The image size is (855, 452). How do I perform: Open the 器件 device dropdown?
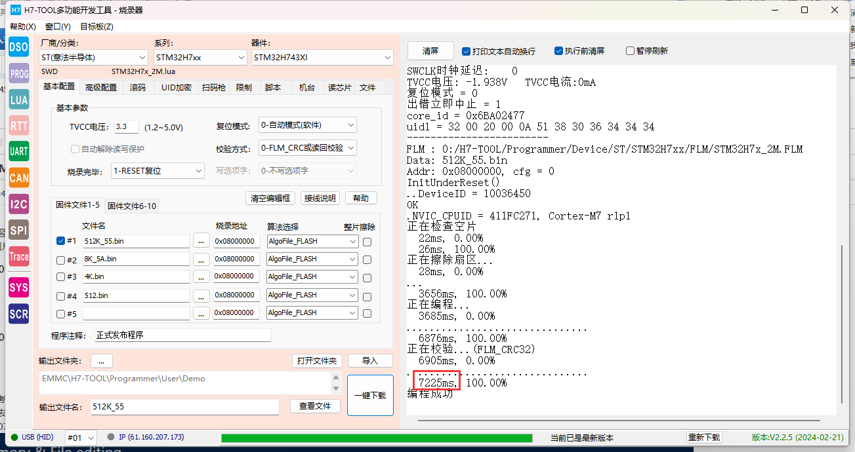pyautogui.click(x=322, y=58)
